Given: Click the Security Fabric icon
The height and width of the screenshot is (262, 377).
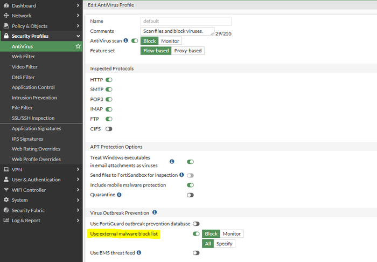Looking at the screenshot, I should click(6, 210).
